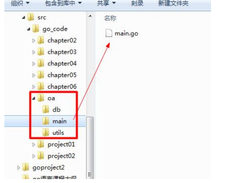237x183 pixels.
Task: Open the 组织 toolbar menu
Action: [20, 3]
